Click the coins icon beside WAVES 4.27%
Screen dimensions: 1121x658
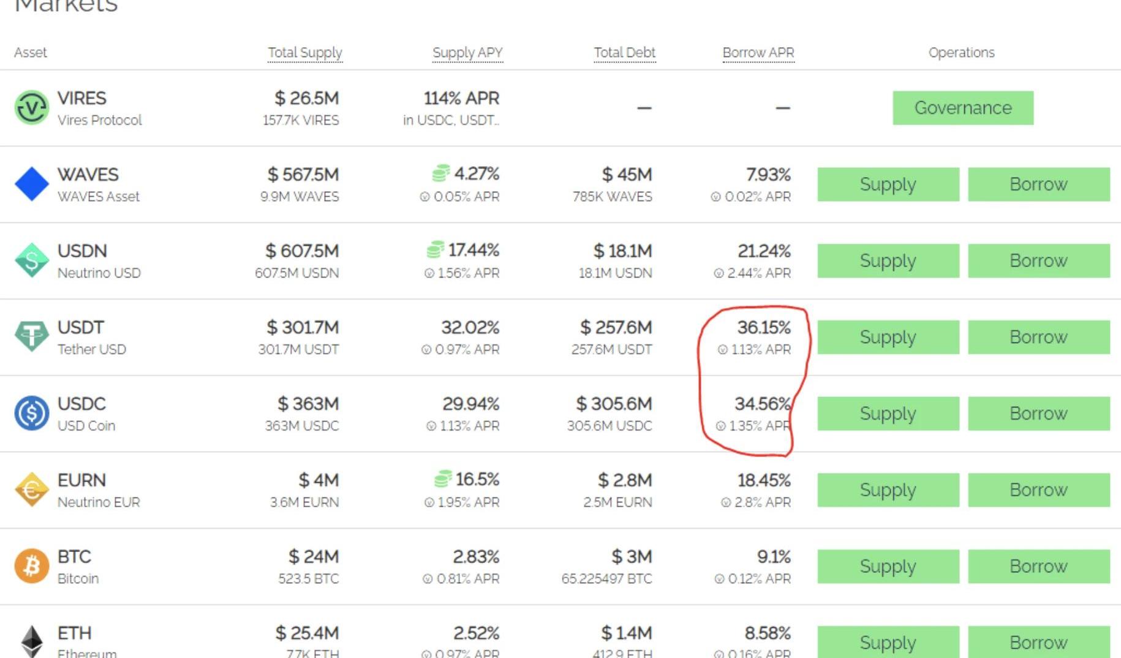(440, 174)
